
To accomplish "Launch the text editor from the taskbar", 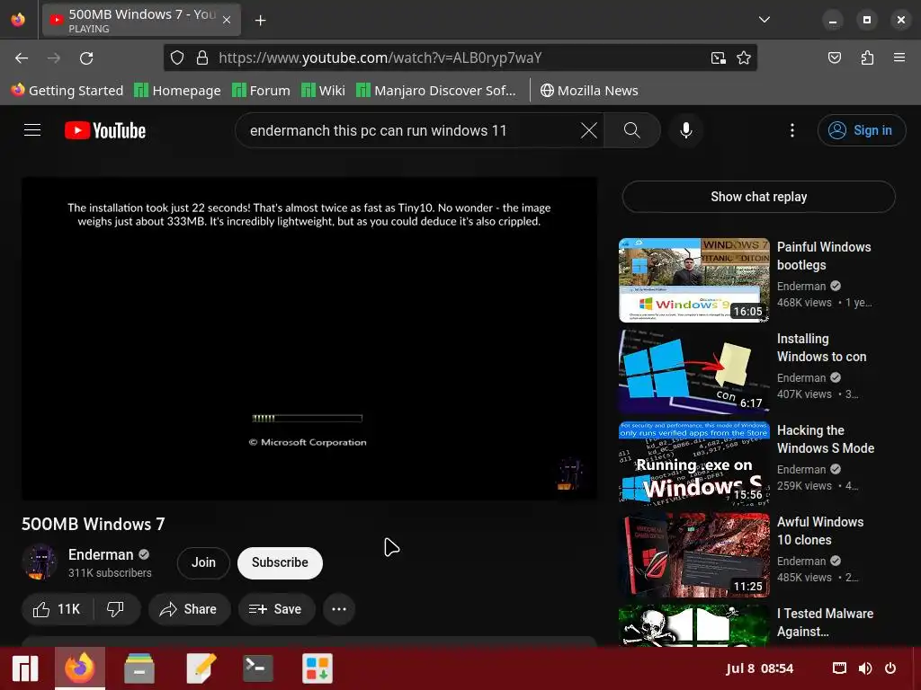I will 201,668.
